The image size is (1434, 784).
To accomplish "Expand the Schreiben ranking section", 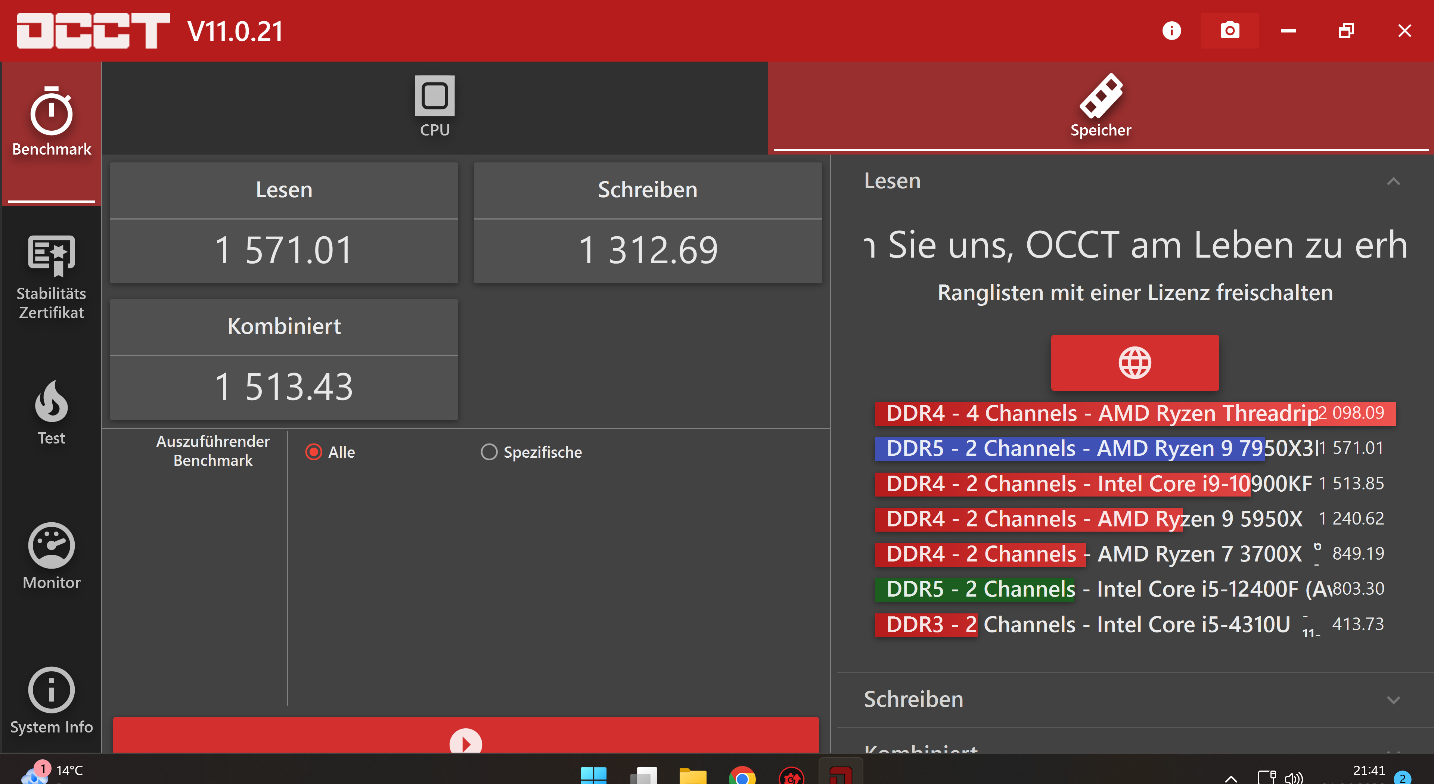I will (x=1393, y=699).
